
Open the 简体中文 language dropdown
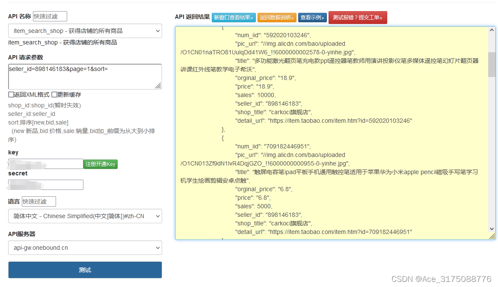pos(85,216)
